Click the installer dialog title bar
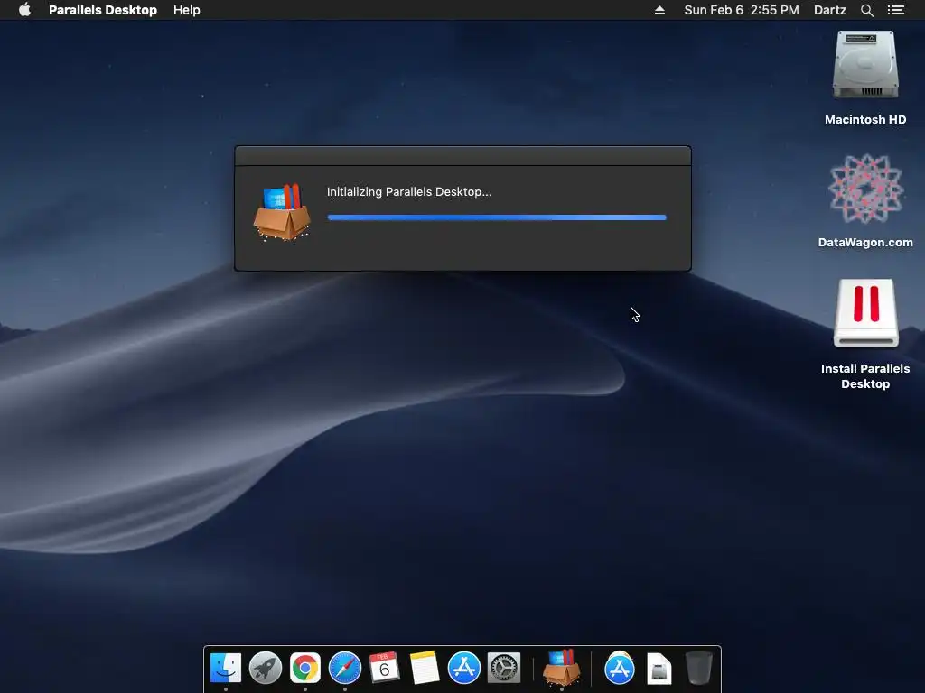This screenshot has height=693, width=925. [x=462, y=156]
